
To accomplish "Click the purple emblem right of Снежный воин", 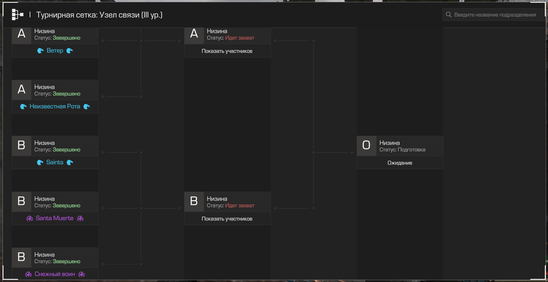I will (x=82, y=274).
